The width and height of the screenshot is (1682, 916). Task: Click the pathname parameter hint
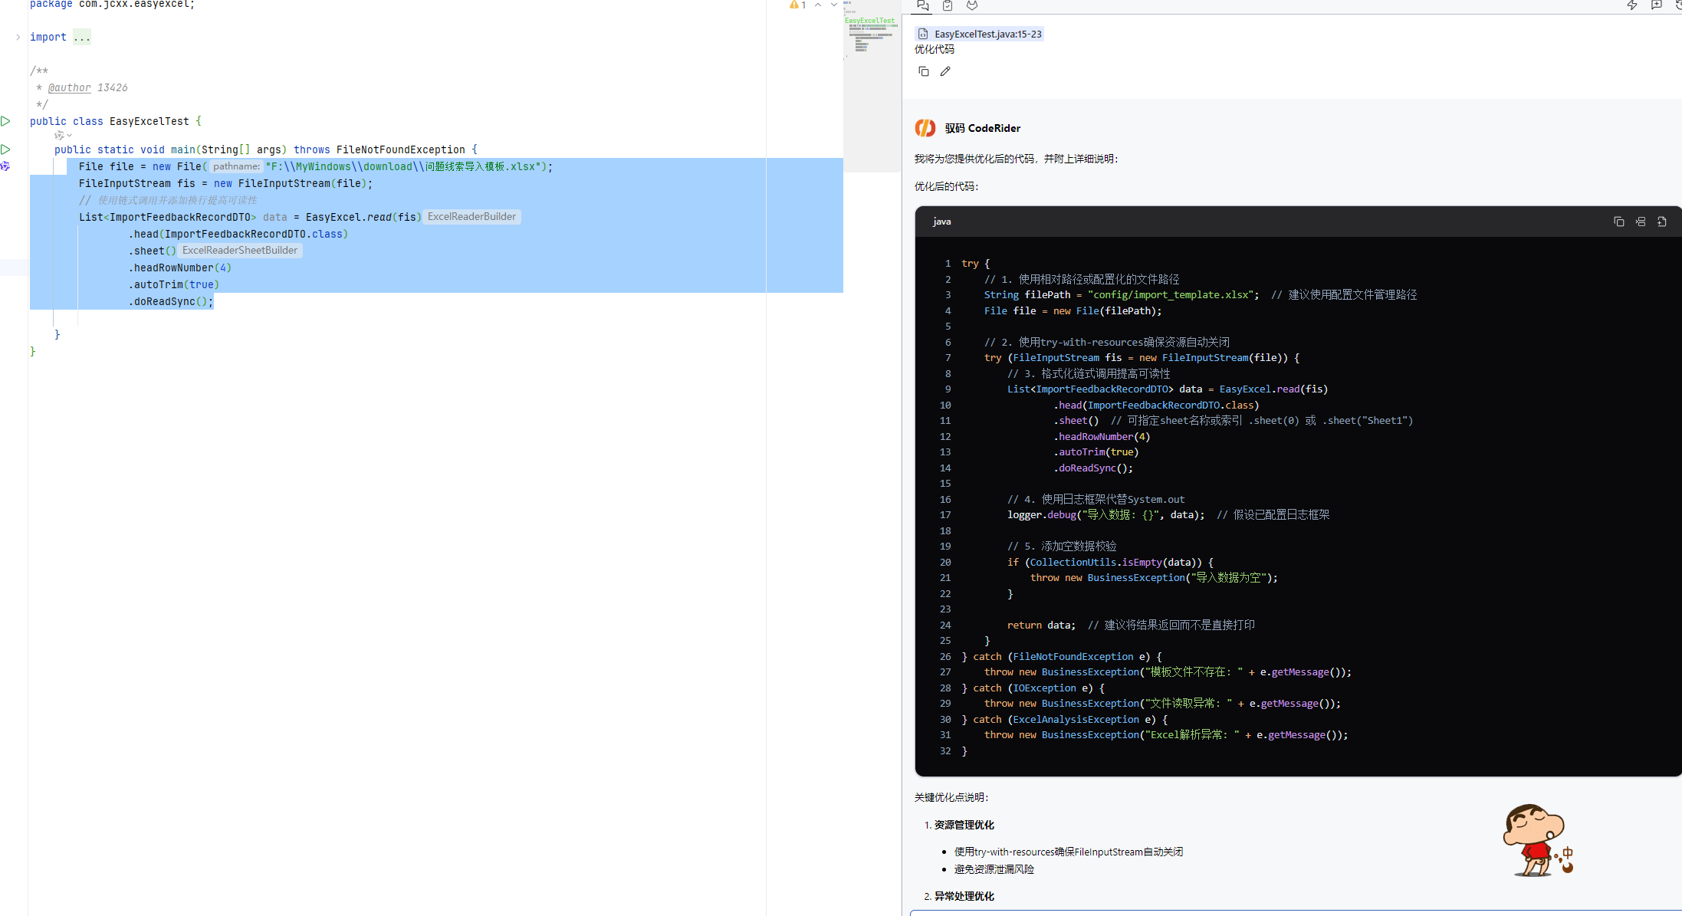click(236, 166)
